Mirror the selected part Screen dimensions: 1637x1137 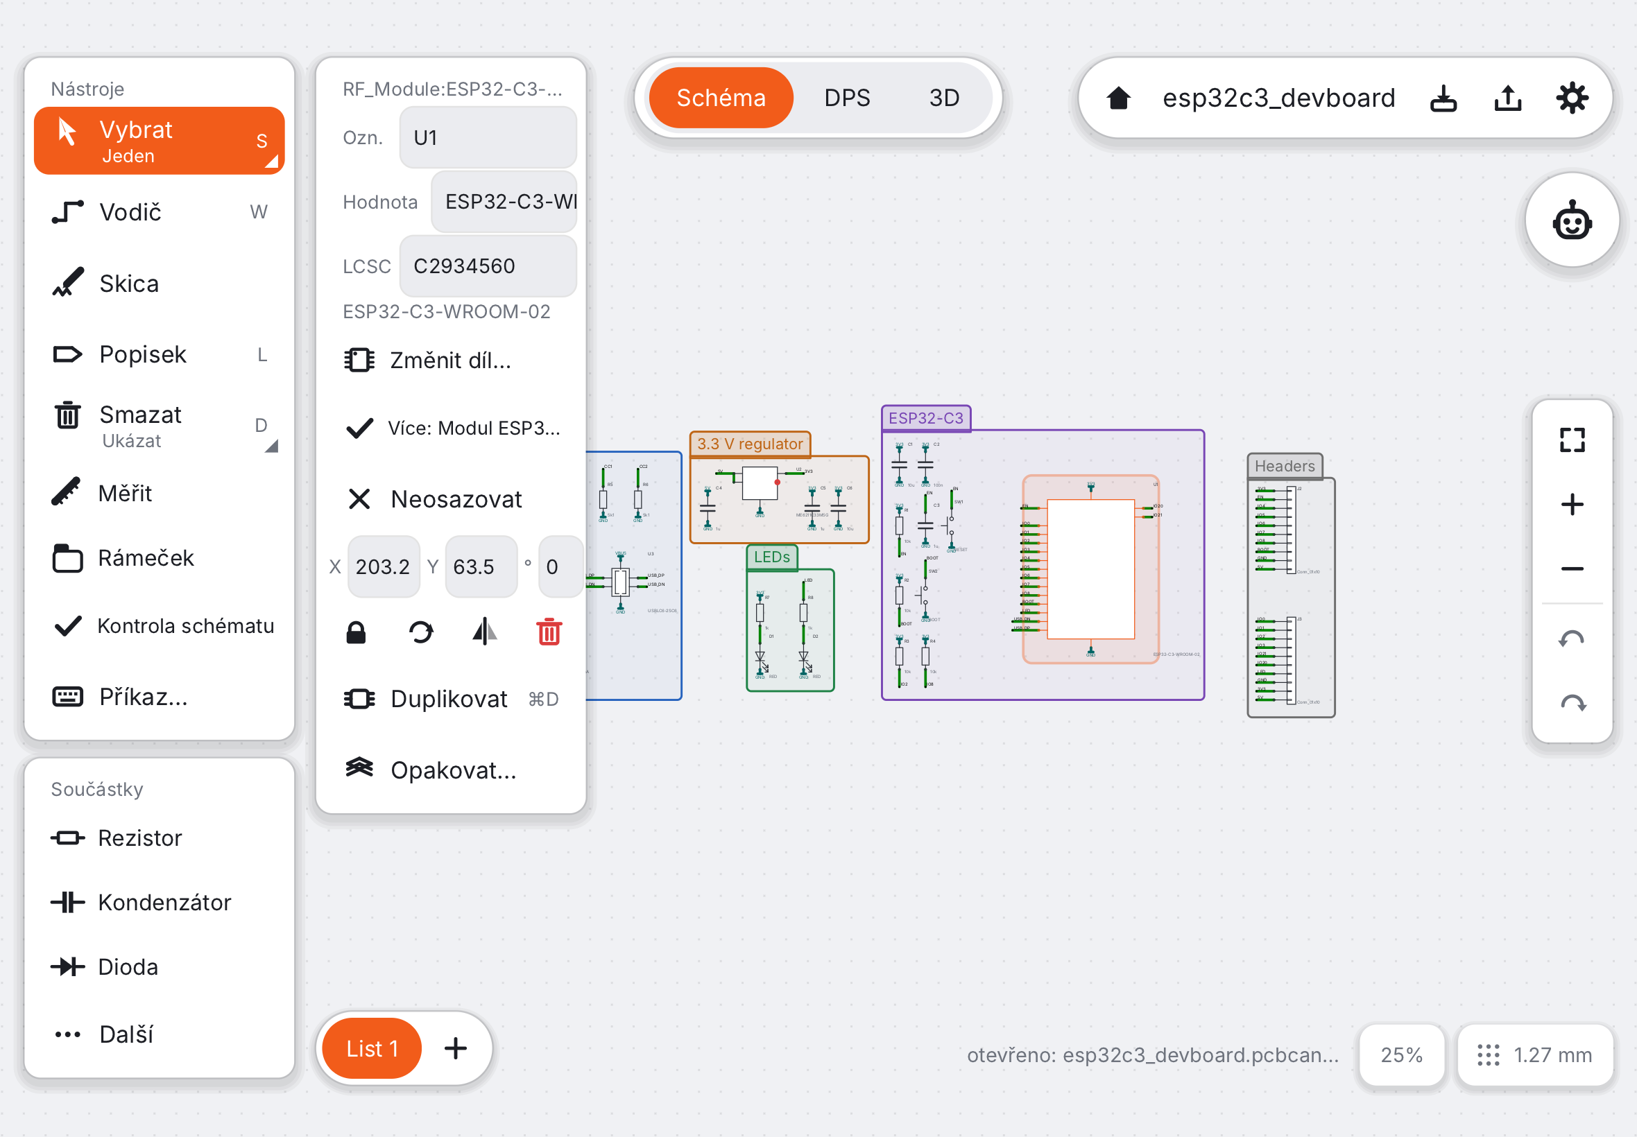point(485,632)
